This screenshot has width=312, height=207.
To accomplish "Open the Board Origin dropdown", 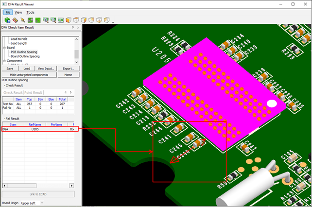I will click(42, 203).
